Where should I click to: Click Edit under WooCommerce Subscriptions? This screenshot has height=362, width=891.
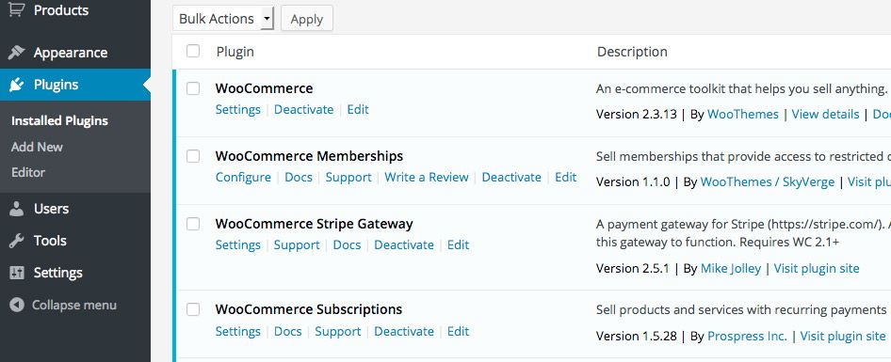click(458, 331)
